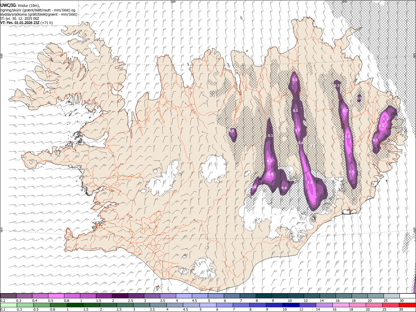Click the bright red lower swatch labelled 30
Viewport: 416px width, 312px height.
pos(407,305)
